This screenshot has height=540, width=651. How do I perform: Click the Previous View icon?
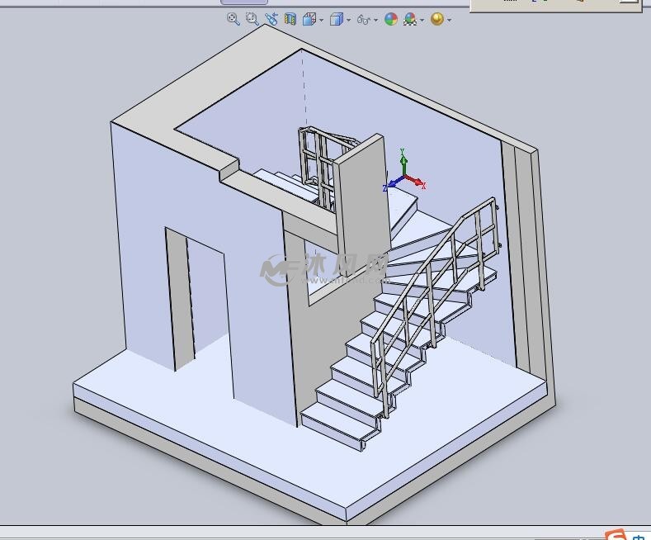tap(271, 19)
